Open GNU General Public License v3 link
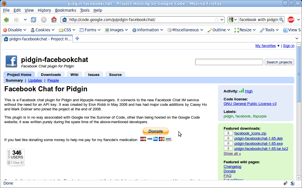 pos(250,104)
